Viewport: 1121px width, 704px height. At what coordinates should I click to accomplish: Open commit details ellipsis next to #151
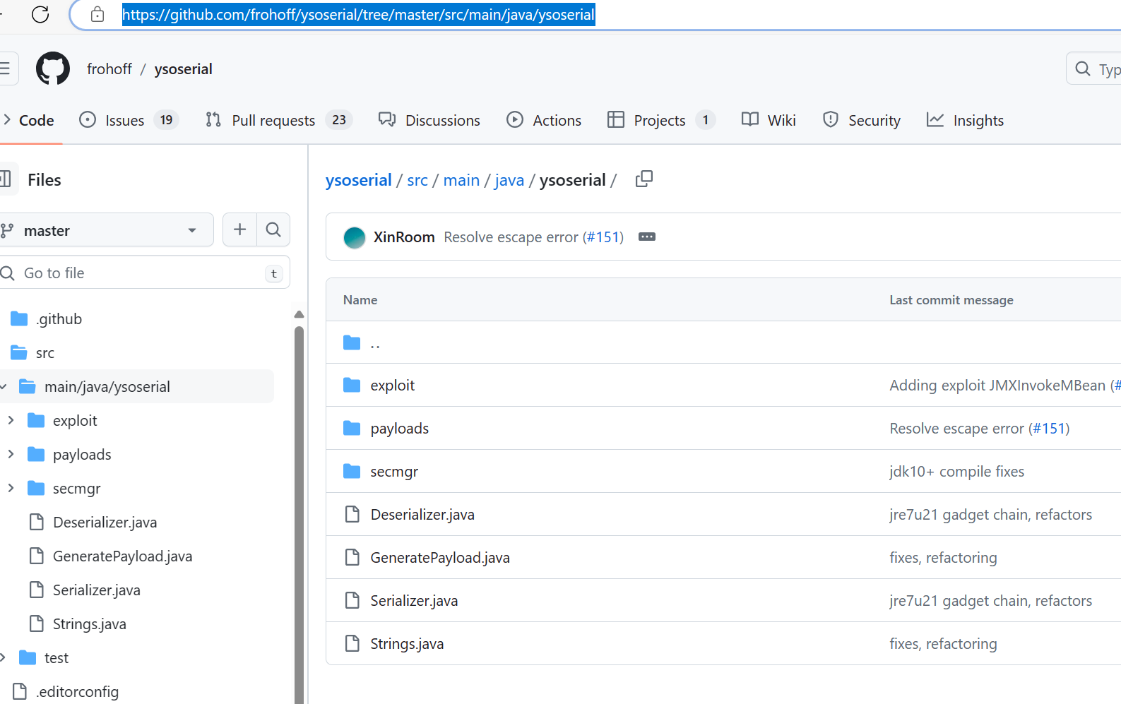(646, 237)
